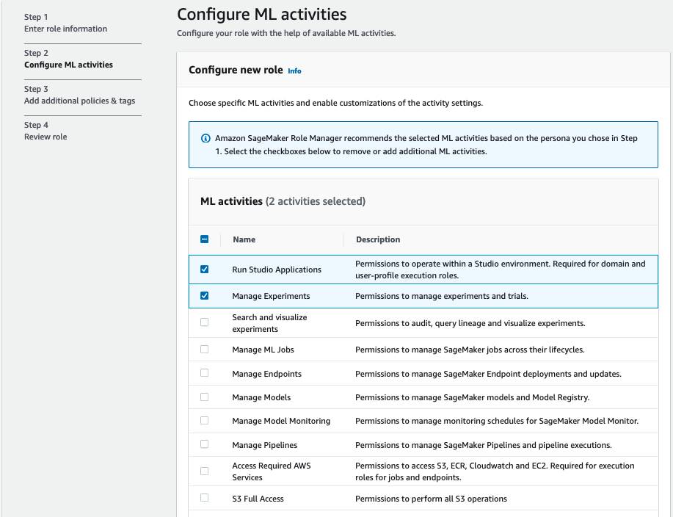Check the Manage Pipelines checkbox

coord(205,445)
